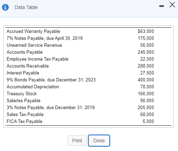This screenshot has height=151, width=178.
Task: Select Accounts Payable label
Action: (x=25, y=52)
